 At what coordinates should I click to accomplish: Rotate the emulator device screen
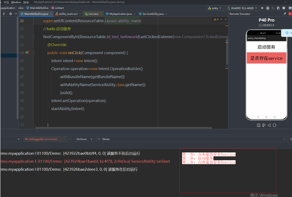tap(264, 125)
